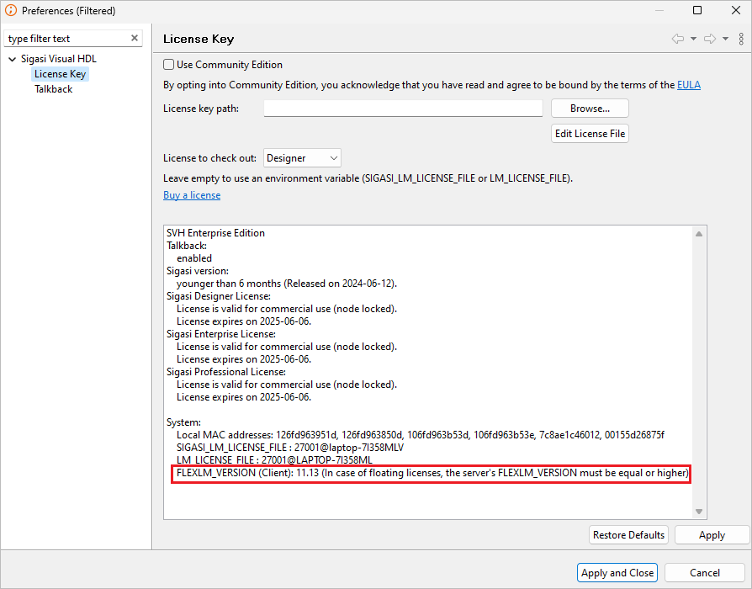Screen dimensions: 752x589
Task: Click the license info scrollbar down arrow
Action: click(x=699, y=512)
